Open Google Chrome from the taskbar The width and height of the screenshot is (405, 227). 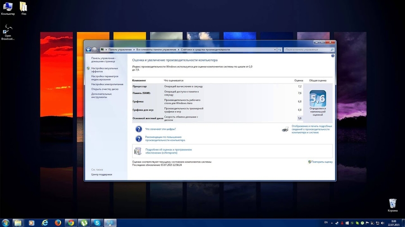(x=71, y=223)
